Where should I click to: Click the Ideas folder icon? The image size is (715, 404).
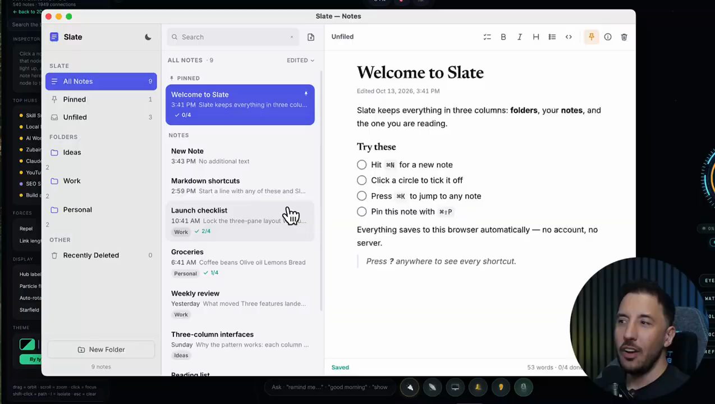pyautogui.click(x=54, y=153)
